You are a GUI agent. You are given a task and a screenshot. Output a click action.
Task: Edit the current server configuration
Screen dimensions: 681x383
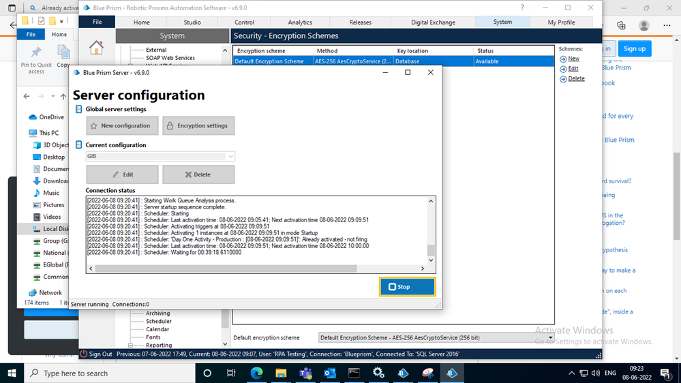tap(122, 174)
